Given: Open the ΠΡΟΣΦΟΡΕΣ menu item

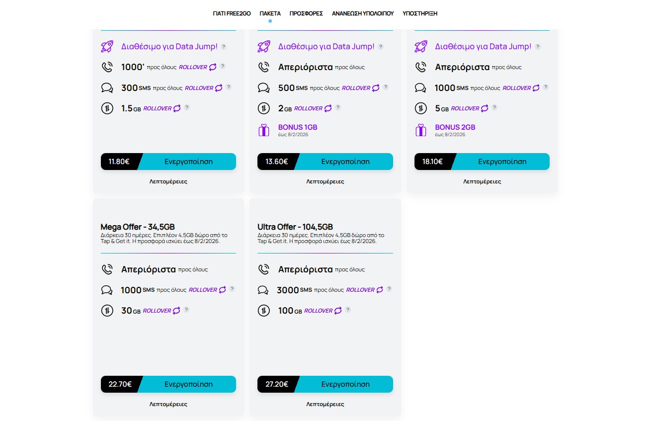Looking at the screenshot, I should point(306,13).
